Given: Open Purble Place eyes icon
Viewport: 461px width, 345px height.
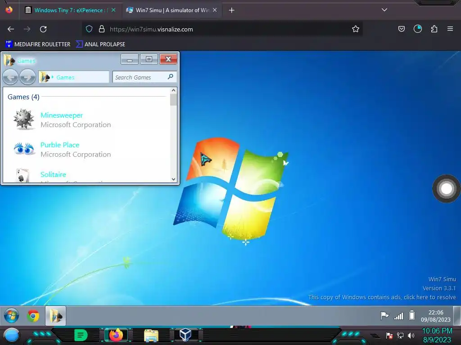Looking at the screenshot, I should [24, 149].
